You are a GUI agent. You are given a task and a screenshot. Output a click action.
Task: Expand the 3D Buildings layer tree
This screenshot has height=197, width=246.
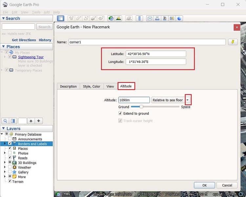click(5, 163)
